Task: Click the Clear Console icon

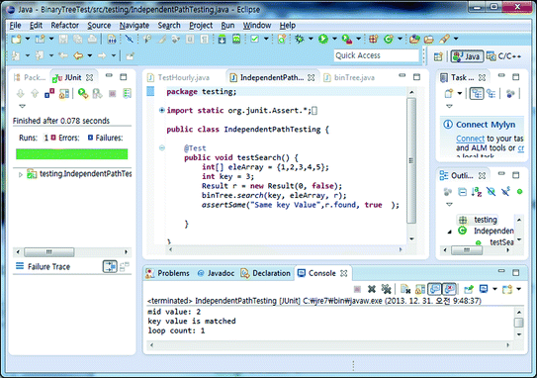Action: tap(405, 289)
